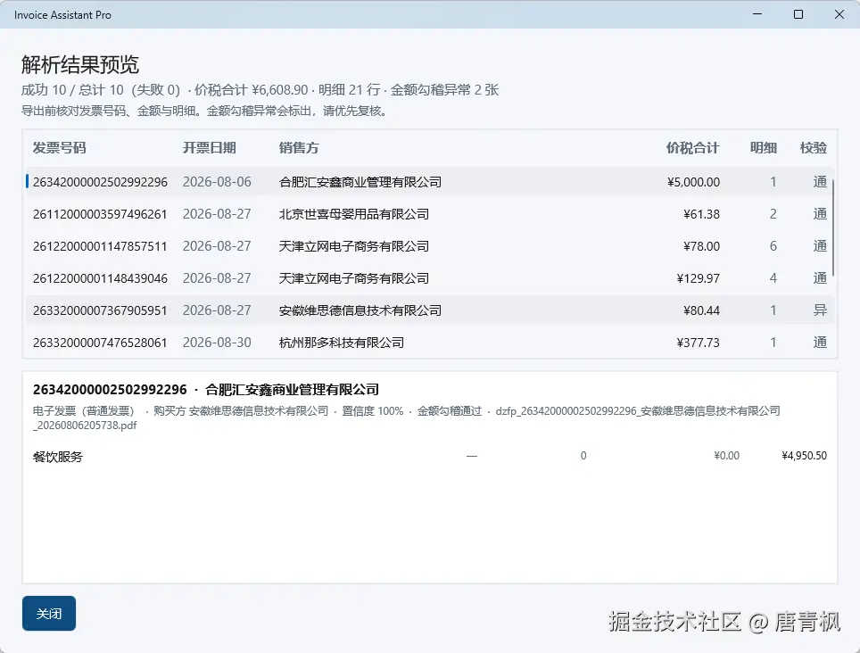Minimize the Invoice Assistant Pro window
The image size is (860, 653).
tap(757, 14)
